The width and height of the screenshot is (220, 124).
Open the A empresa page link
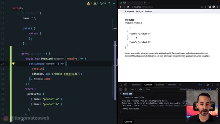click(x=129, y=11)
